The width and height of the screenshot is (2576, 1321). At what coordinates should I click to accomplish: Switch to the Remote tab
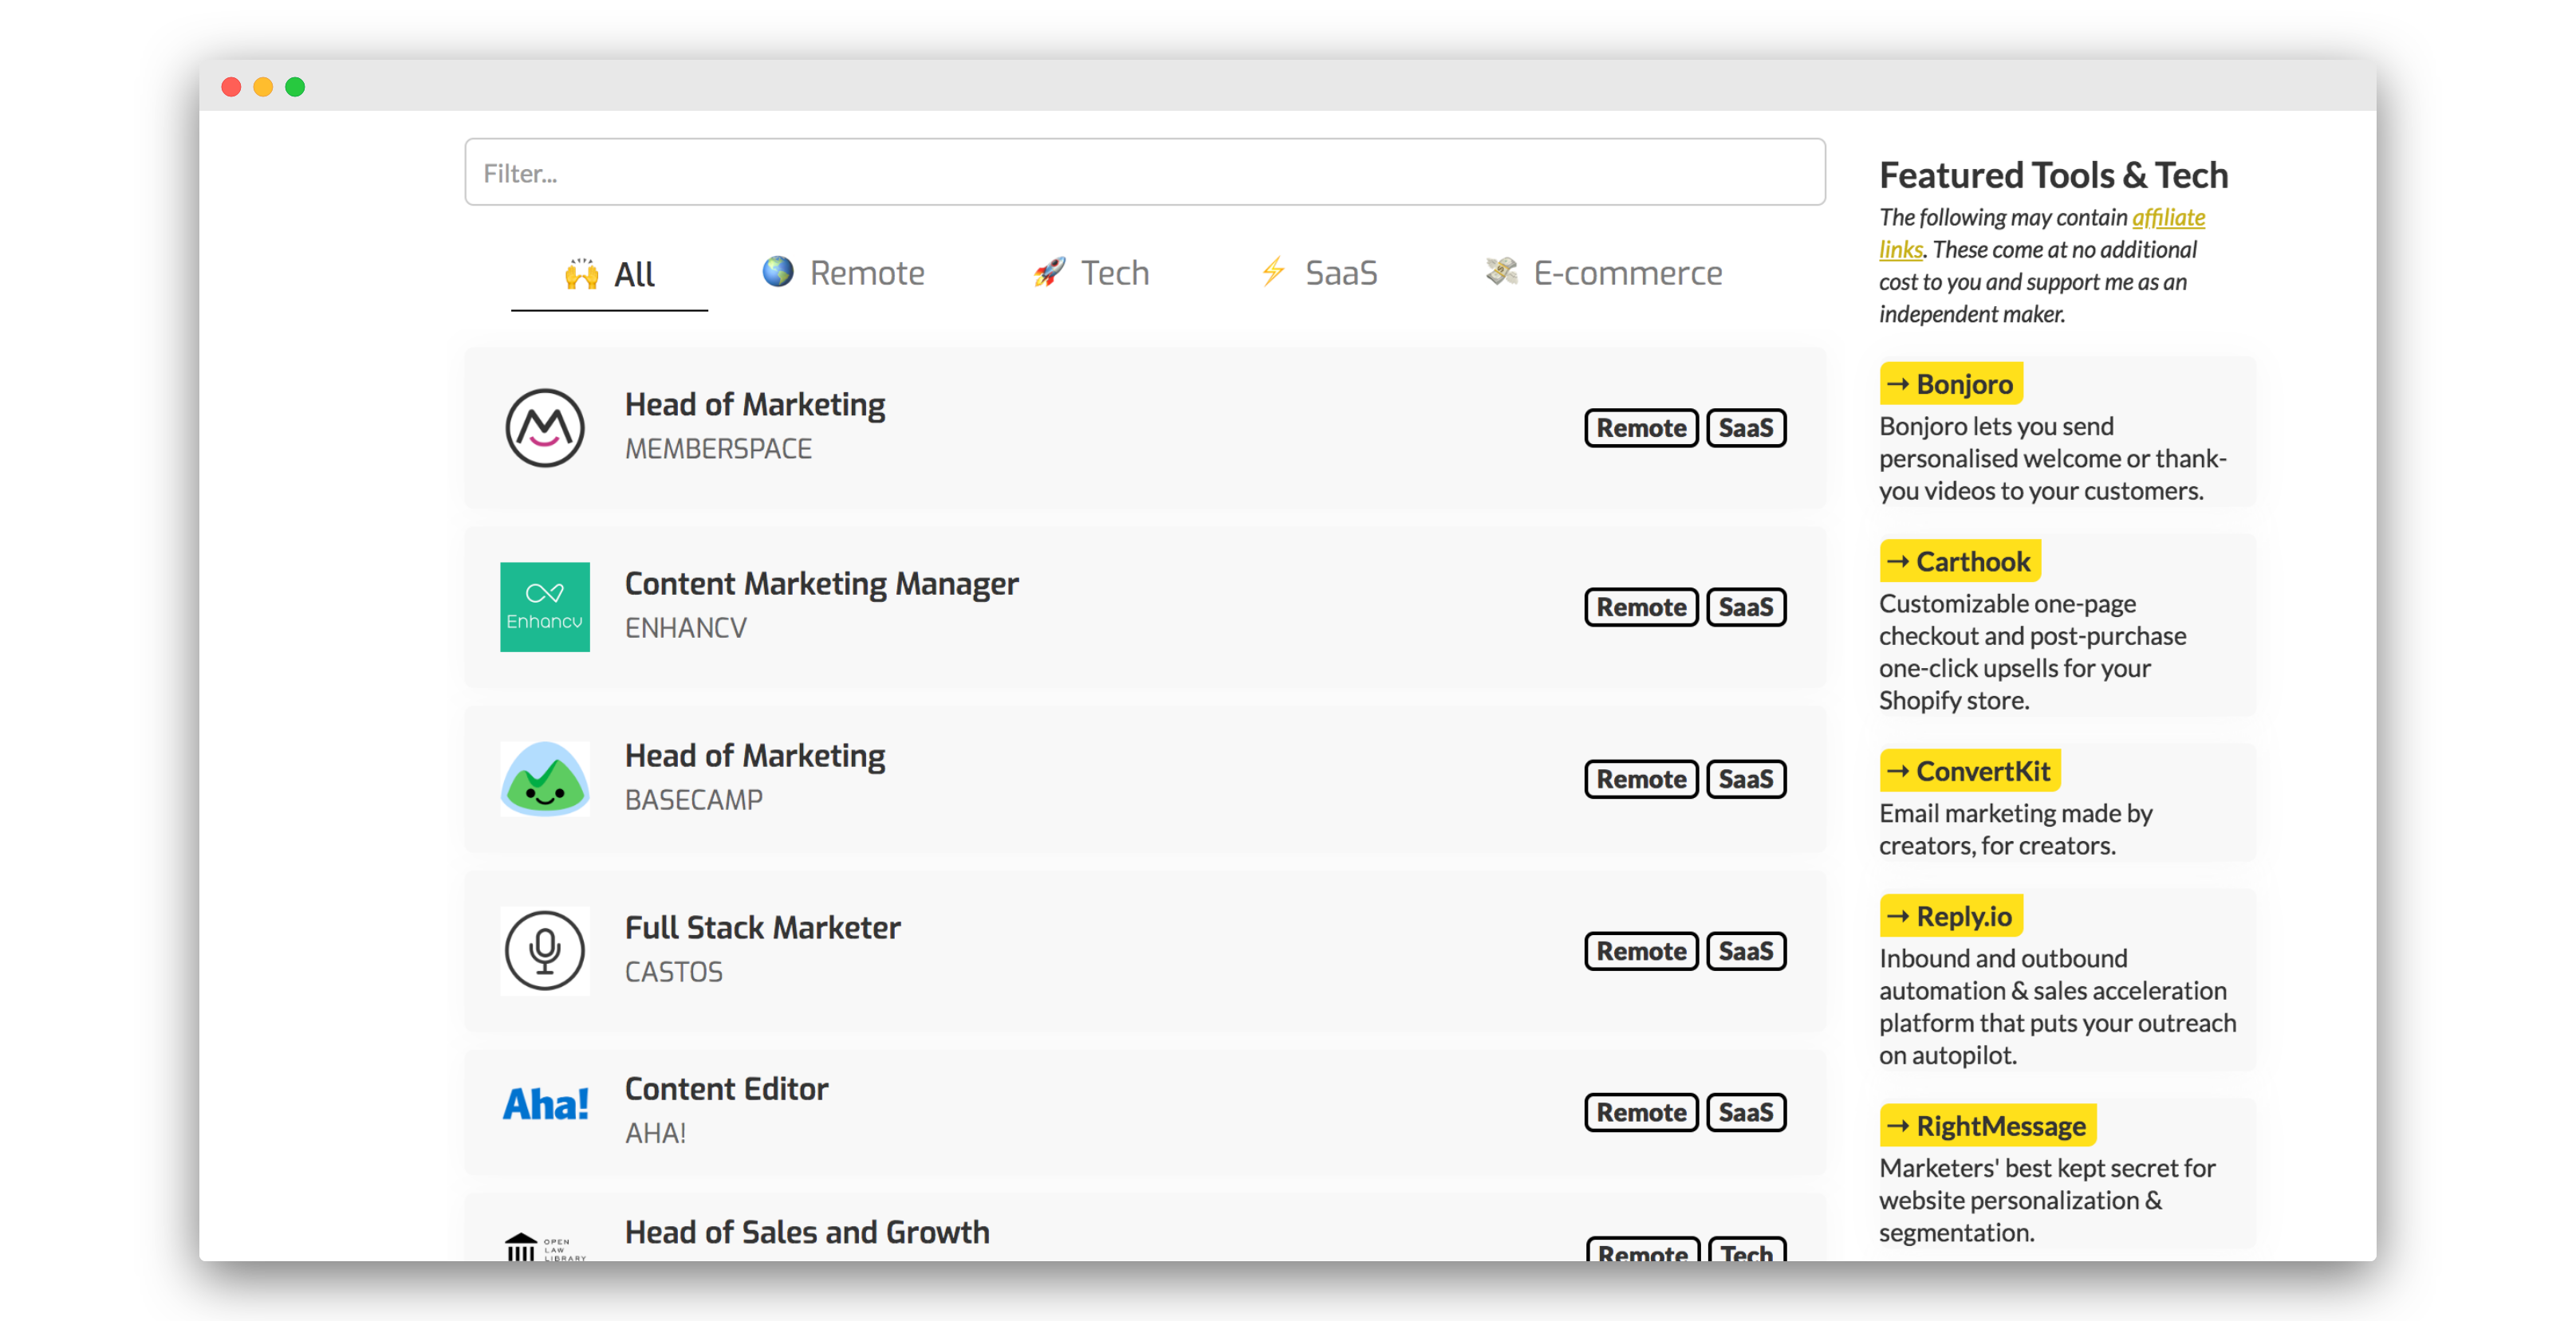843,272
